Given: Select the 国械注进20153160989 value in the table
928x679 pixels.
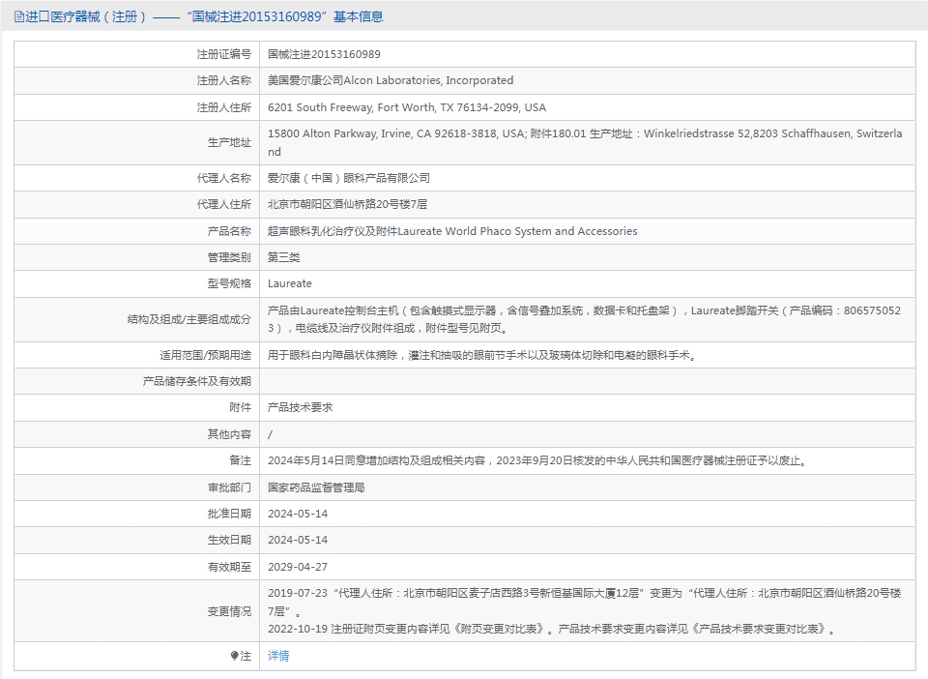Looking at the screenshot, I should [324, 54].
